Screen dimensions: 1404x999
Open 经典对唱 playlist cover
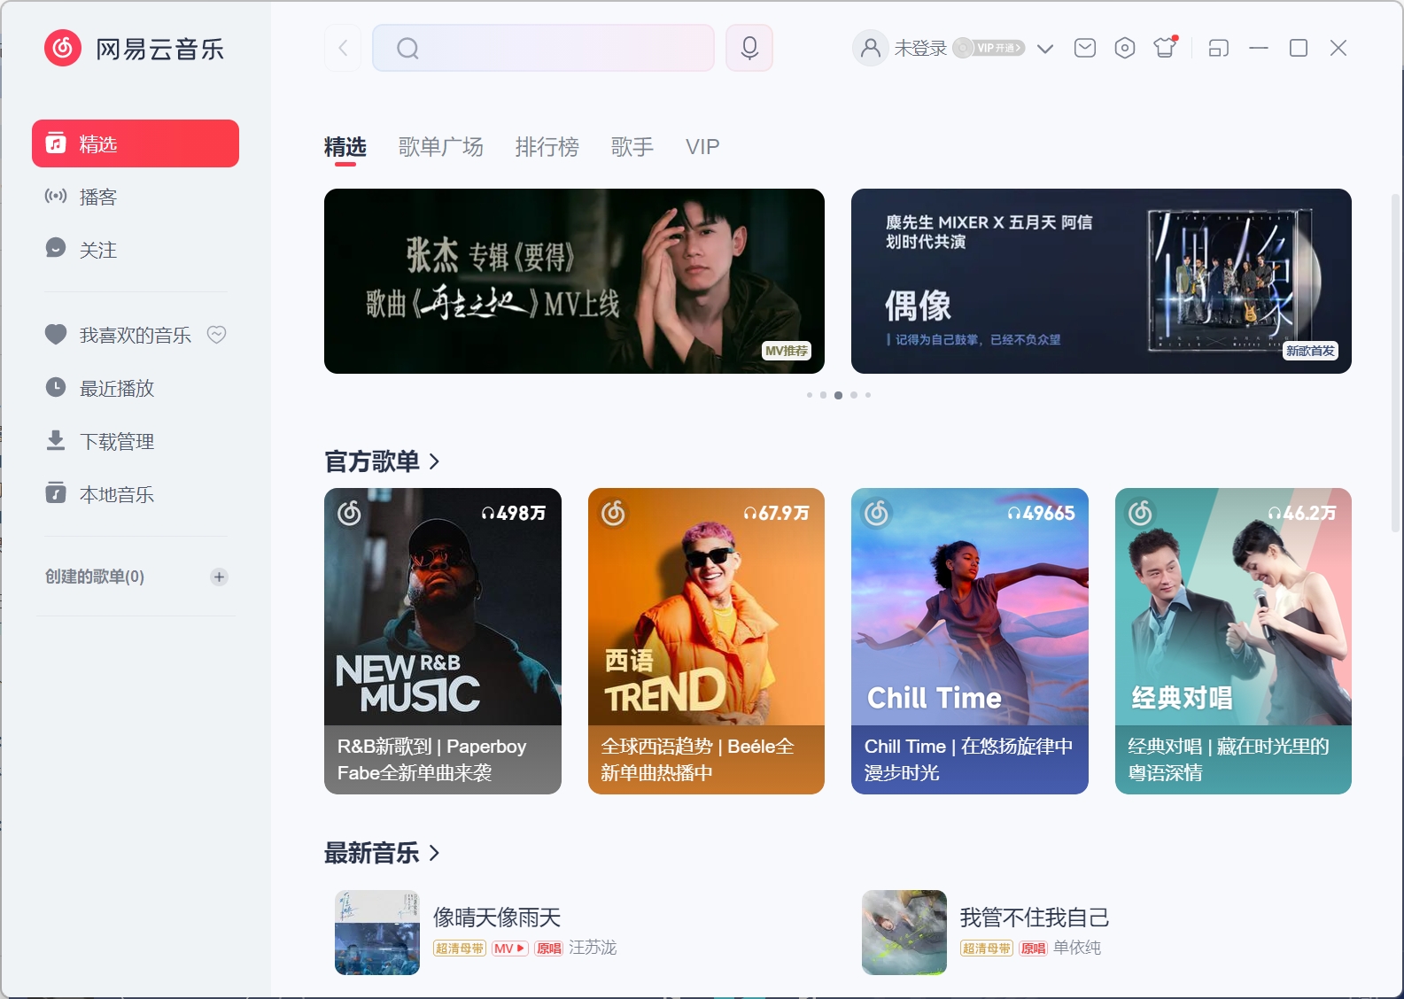1233,607
